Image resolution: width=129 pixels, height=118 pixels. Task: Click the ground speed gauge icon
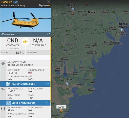click(x=3, y=109)
